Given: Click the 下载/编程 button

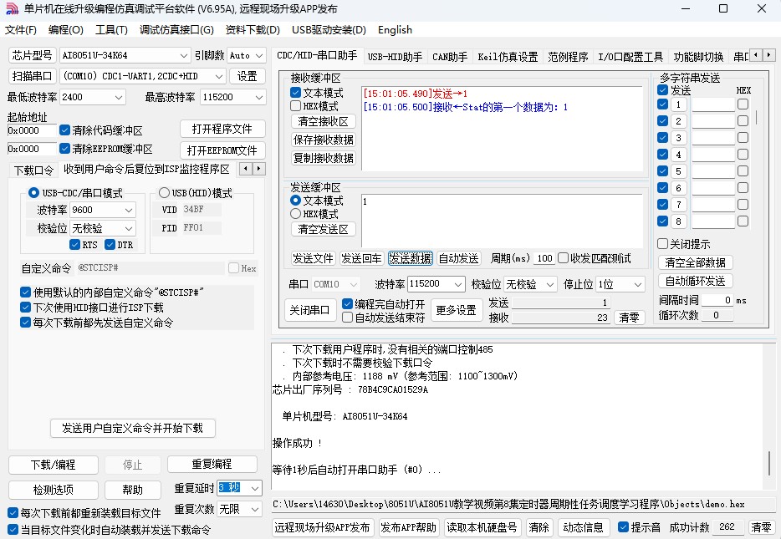Looking at the screenshot, I should 53,465.
